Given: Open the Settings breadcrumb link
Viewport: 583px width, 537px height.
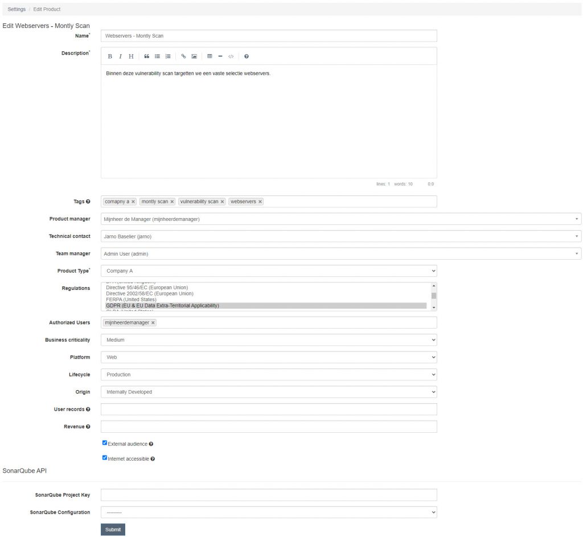Looking at the screenshot, I should click(x=16, y=9).
